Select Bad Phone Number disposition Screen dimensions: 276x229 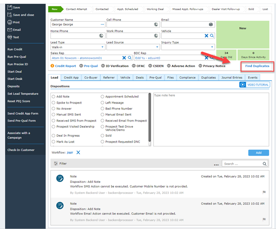[x=102, y=108]
